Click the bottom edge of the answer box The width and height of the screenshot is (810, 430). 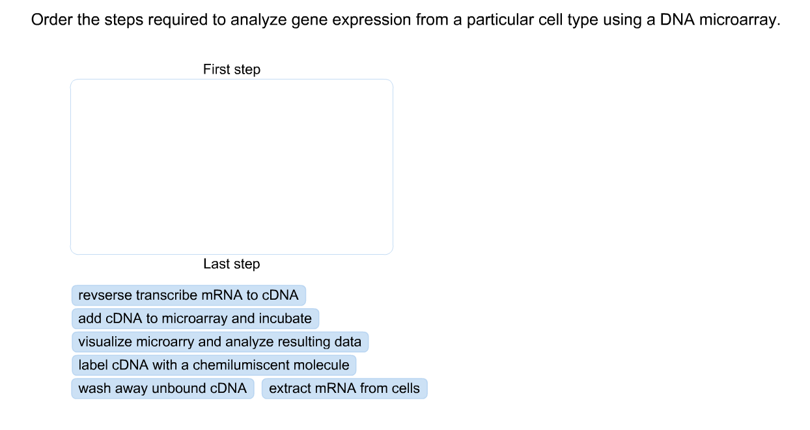(x=231, y=253)
